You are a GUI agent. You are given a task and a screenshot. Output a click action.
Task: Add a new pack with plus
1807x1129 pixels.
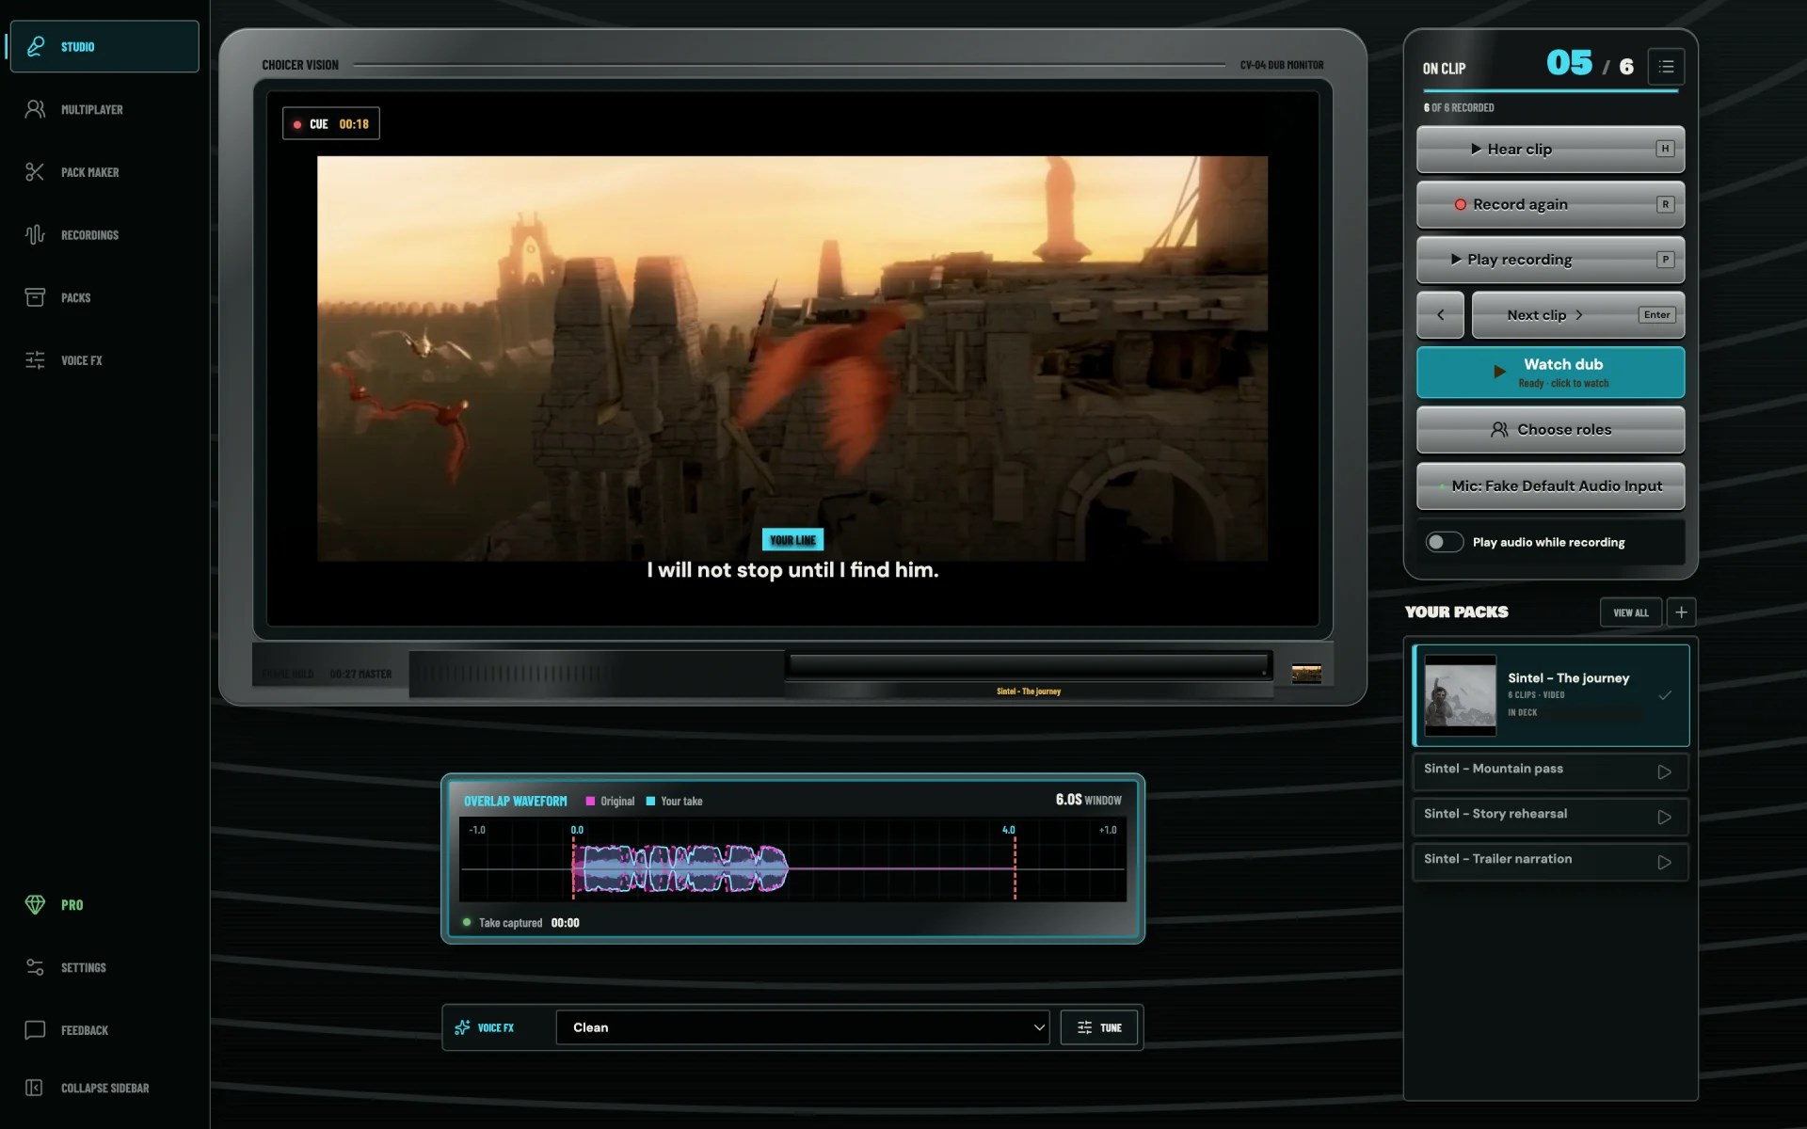click(x=1681, y=612)
